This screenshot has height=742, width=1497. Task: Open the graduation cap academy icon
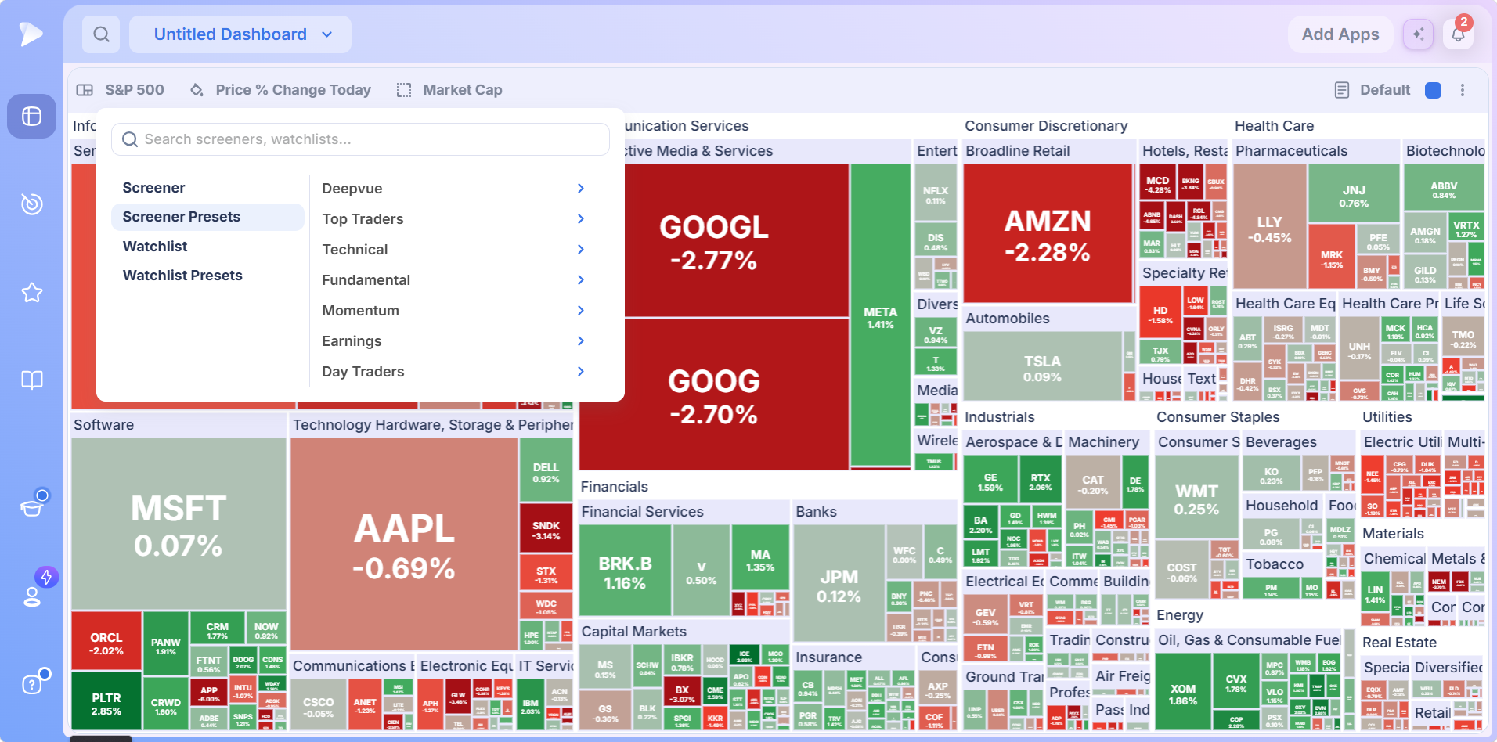point(31,507)
